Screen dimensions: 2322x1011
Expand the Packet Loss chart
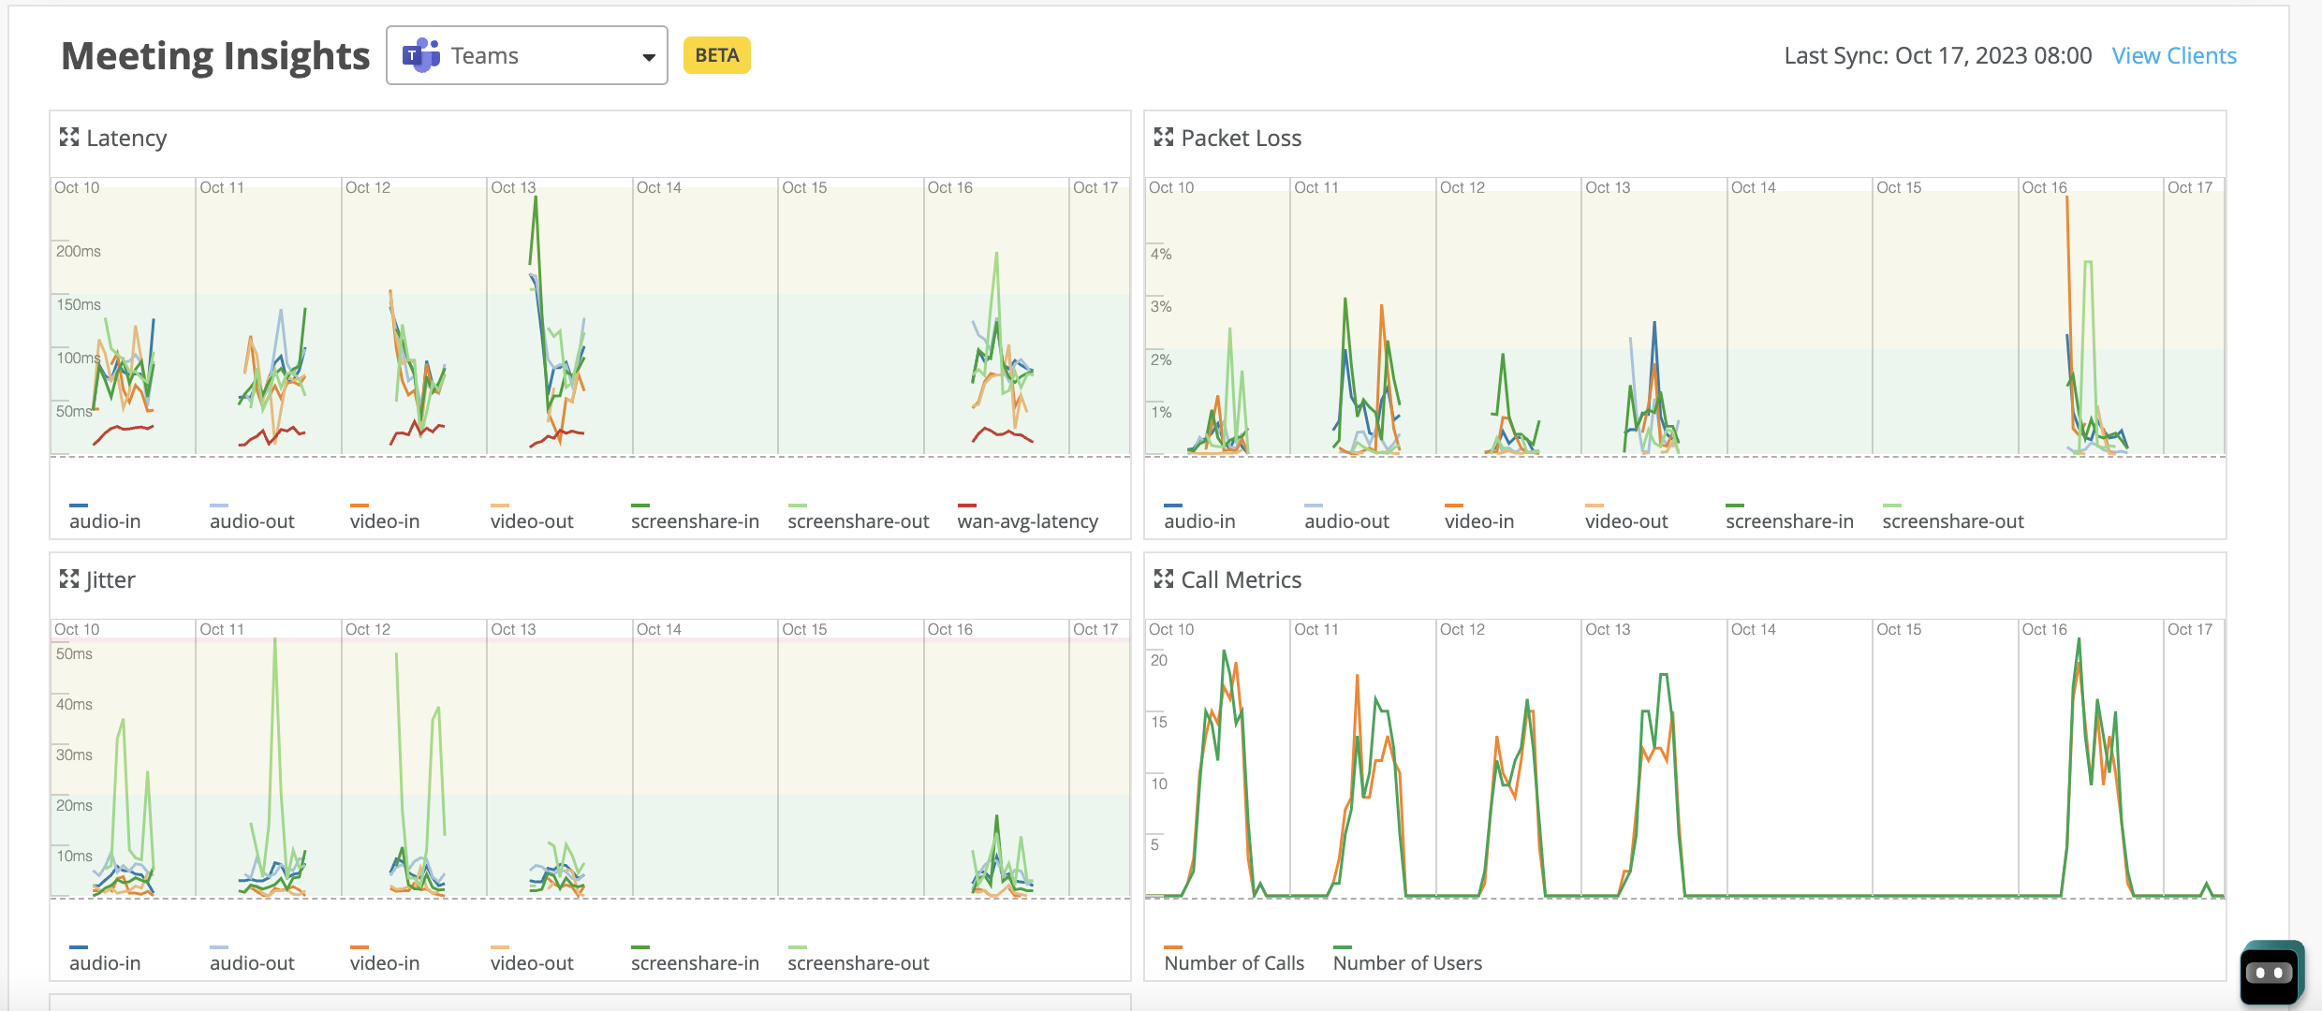(x=1164, y=138)
